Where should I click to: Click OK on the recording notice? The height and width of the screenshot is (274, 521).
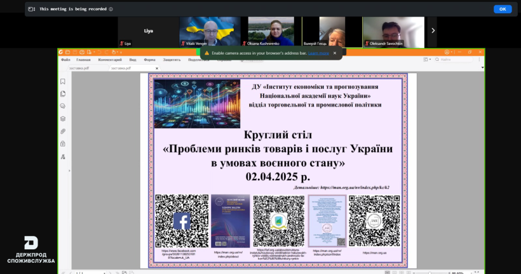pyautogui.click(x=503, y=9)
